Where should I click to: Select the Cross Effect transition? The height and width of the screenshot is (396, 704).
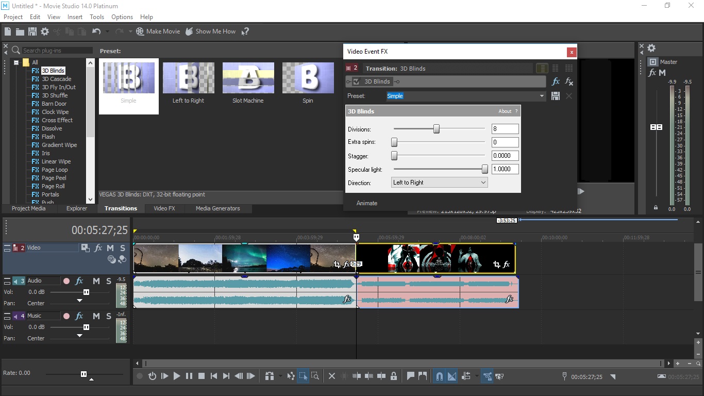coord(57,120)
